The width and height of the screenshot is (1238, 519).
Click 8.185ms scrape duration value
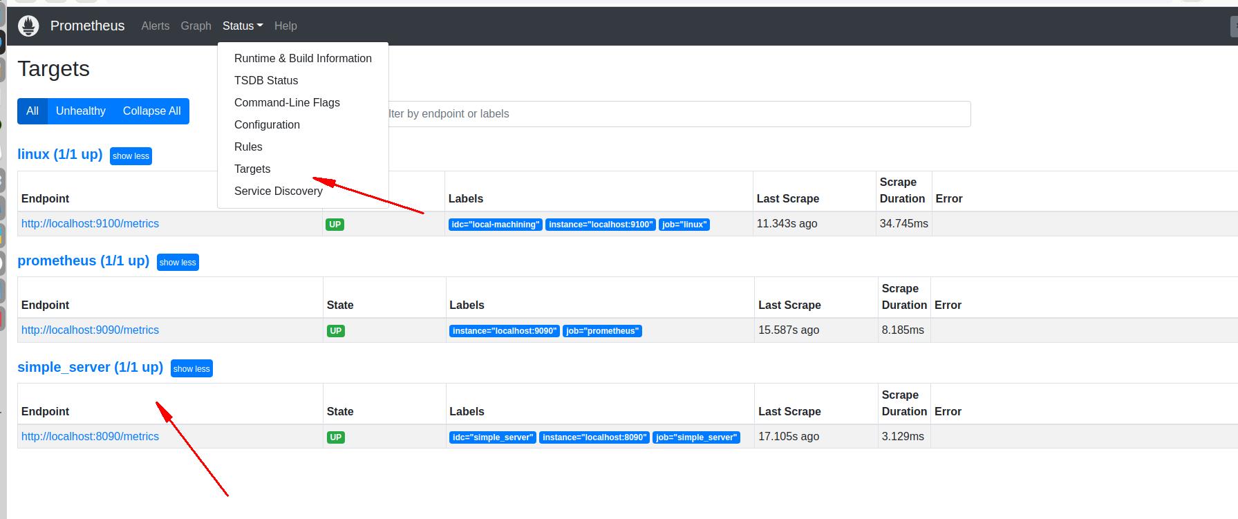point(903,330)
